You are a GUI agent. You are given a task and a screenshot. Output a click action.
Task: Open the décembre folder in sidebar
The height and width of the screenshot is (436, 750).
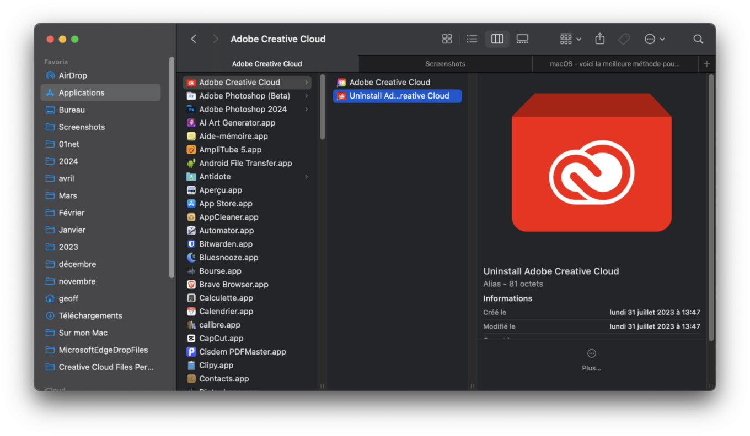[x=100, y=264]
